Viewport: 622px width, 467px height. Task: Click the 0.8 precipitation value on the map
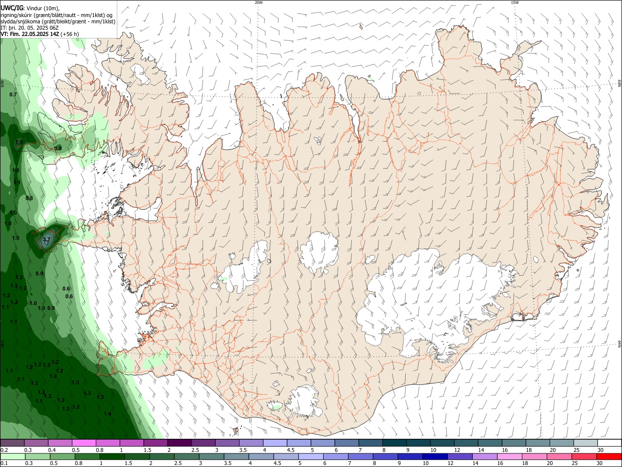tap(29, 198)
